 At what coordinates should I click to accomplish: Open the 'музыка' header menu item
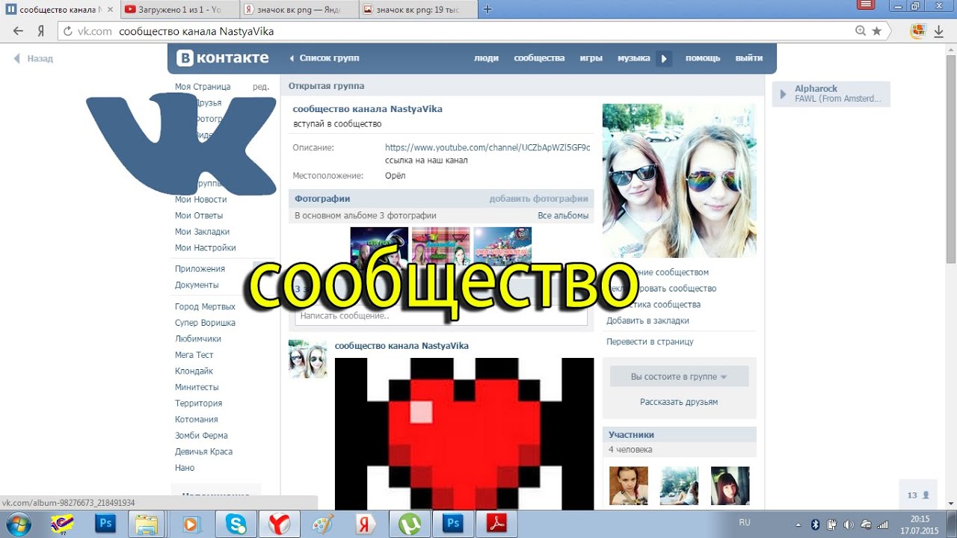point(633,58)
